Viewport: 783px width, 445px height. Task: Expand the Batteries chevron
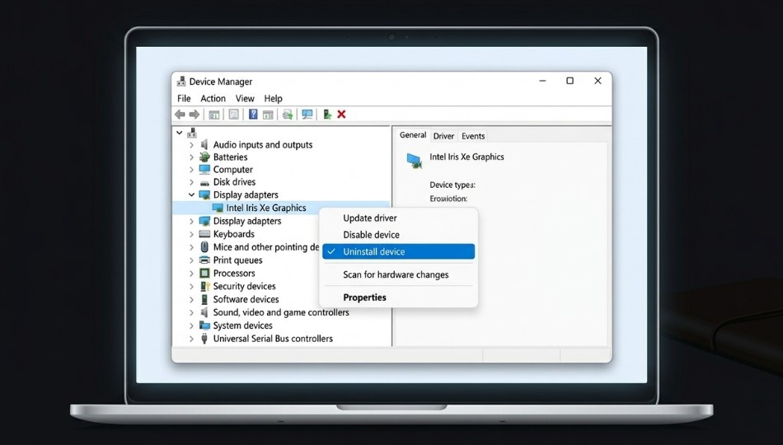pyautogui.click(x=191, y=157)
